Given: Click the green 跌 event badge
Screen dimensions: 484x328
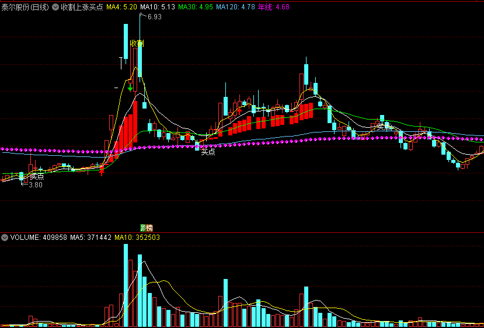Looking at the screenshot, I should 143,228.
